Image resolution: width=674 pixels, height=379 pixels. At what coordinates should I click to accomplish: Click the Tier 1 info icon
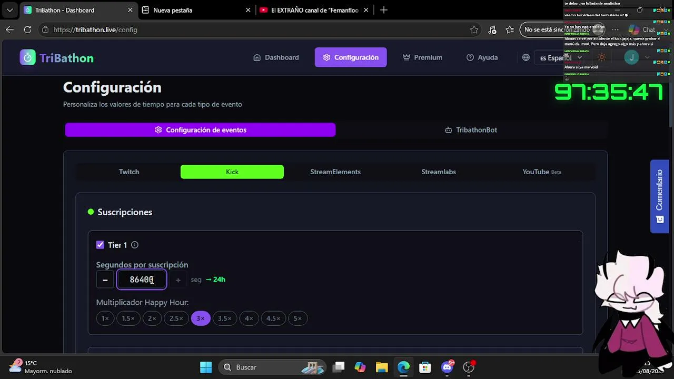pos(135,245)
